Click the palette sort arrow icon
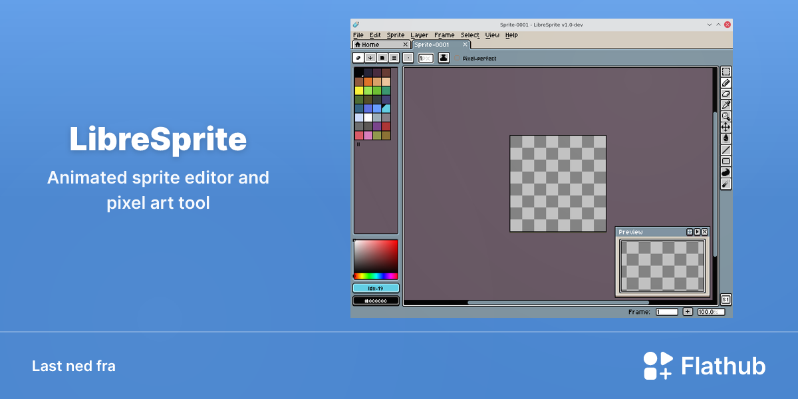This screenshot has width=798, height=399. coord(370,58)
